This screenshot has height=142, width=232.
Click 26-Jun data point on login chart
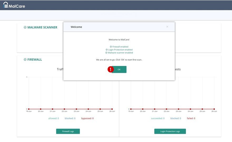pyautogui.click(x=214, y=109)
